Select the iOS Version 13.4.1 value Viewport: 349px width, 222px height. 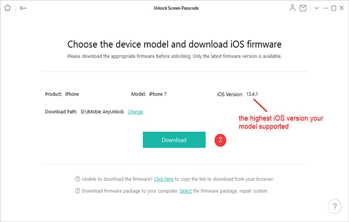point(252,94)
